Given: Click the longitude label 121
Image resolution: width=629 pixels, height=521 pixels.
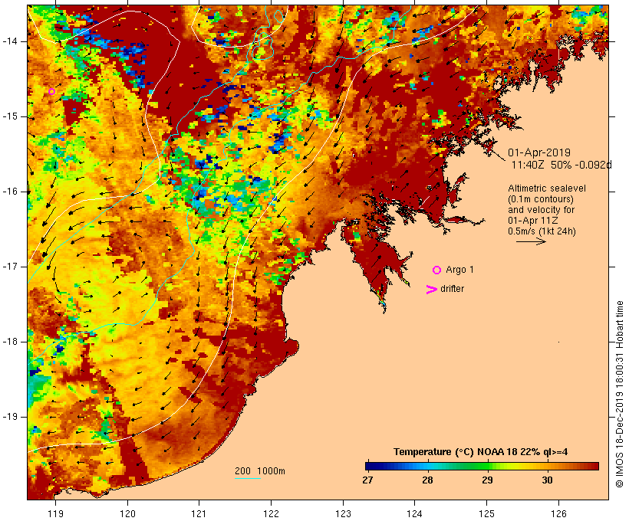Looking at the screenshot, I should (199, 514).
